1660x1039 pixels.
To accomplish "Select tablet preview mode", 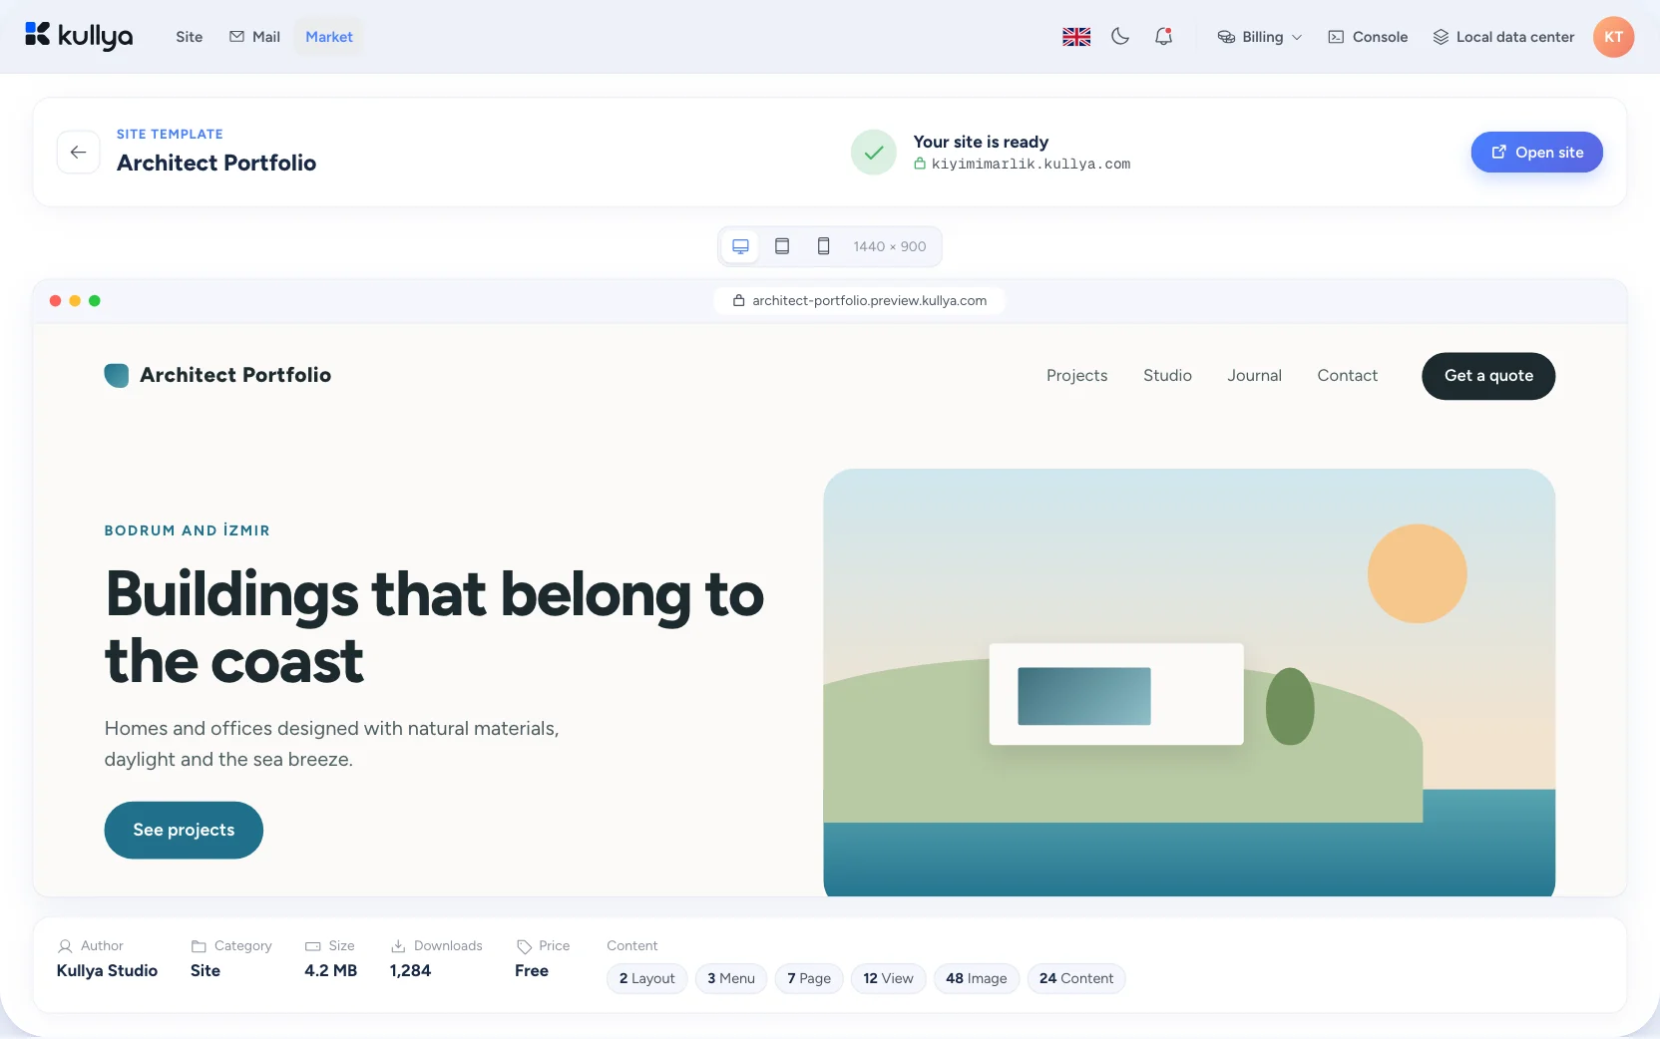I will (x=782, y=246).
